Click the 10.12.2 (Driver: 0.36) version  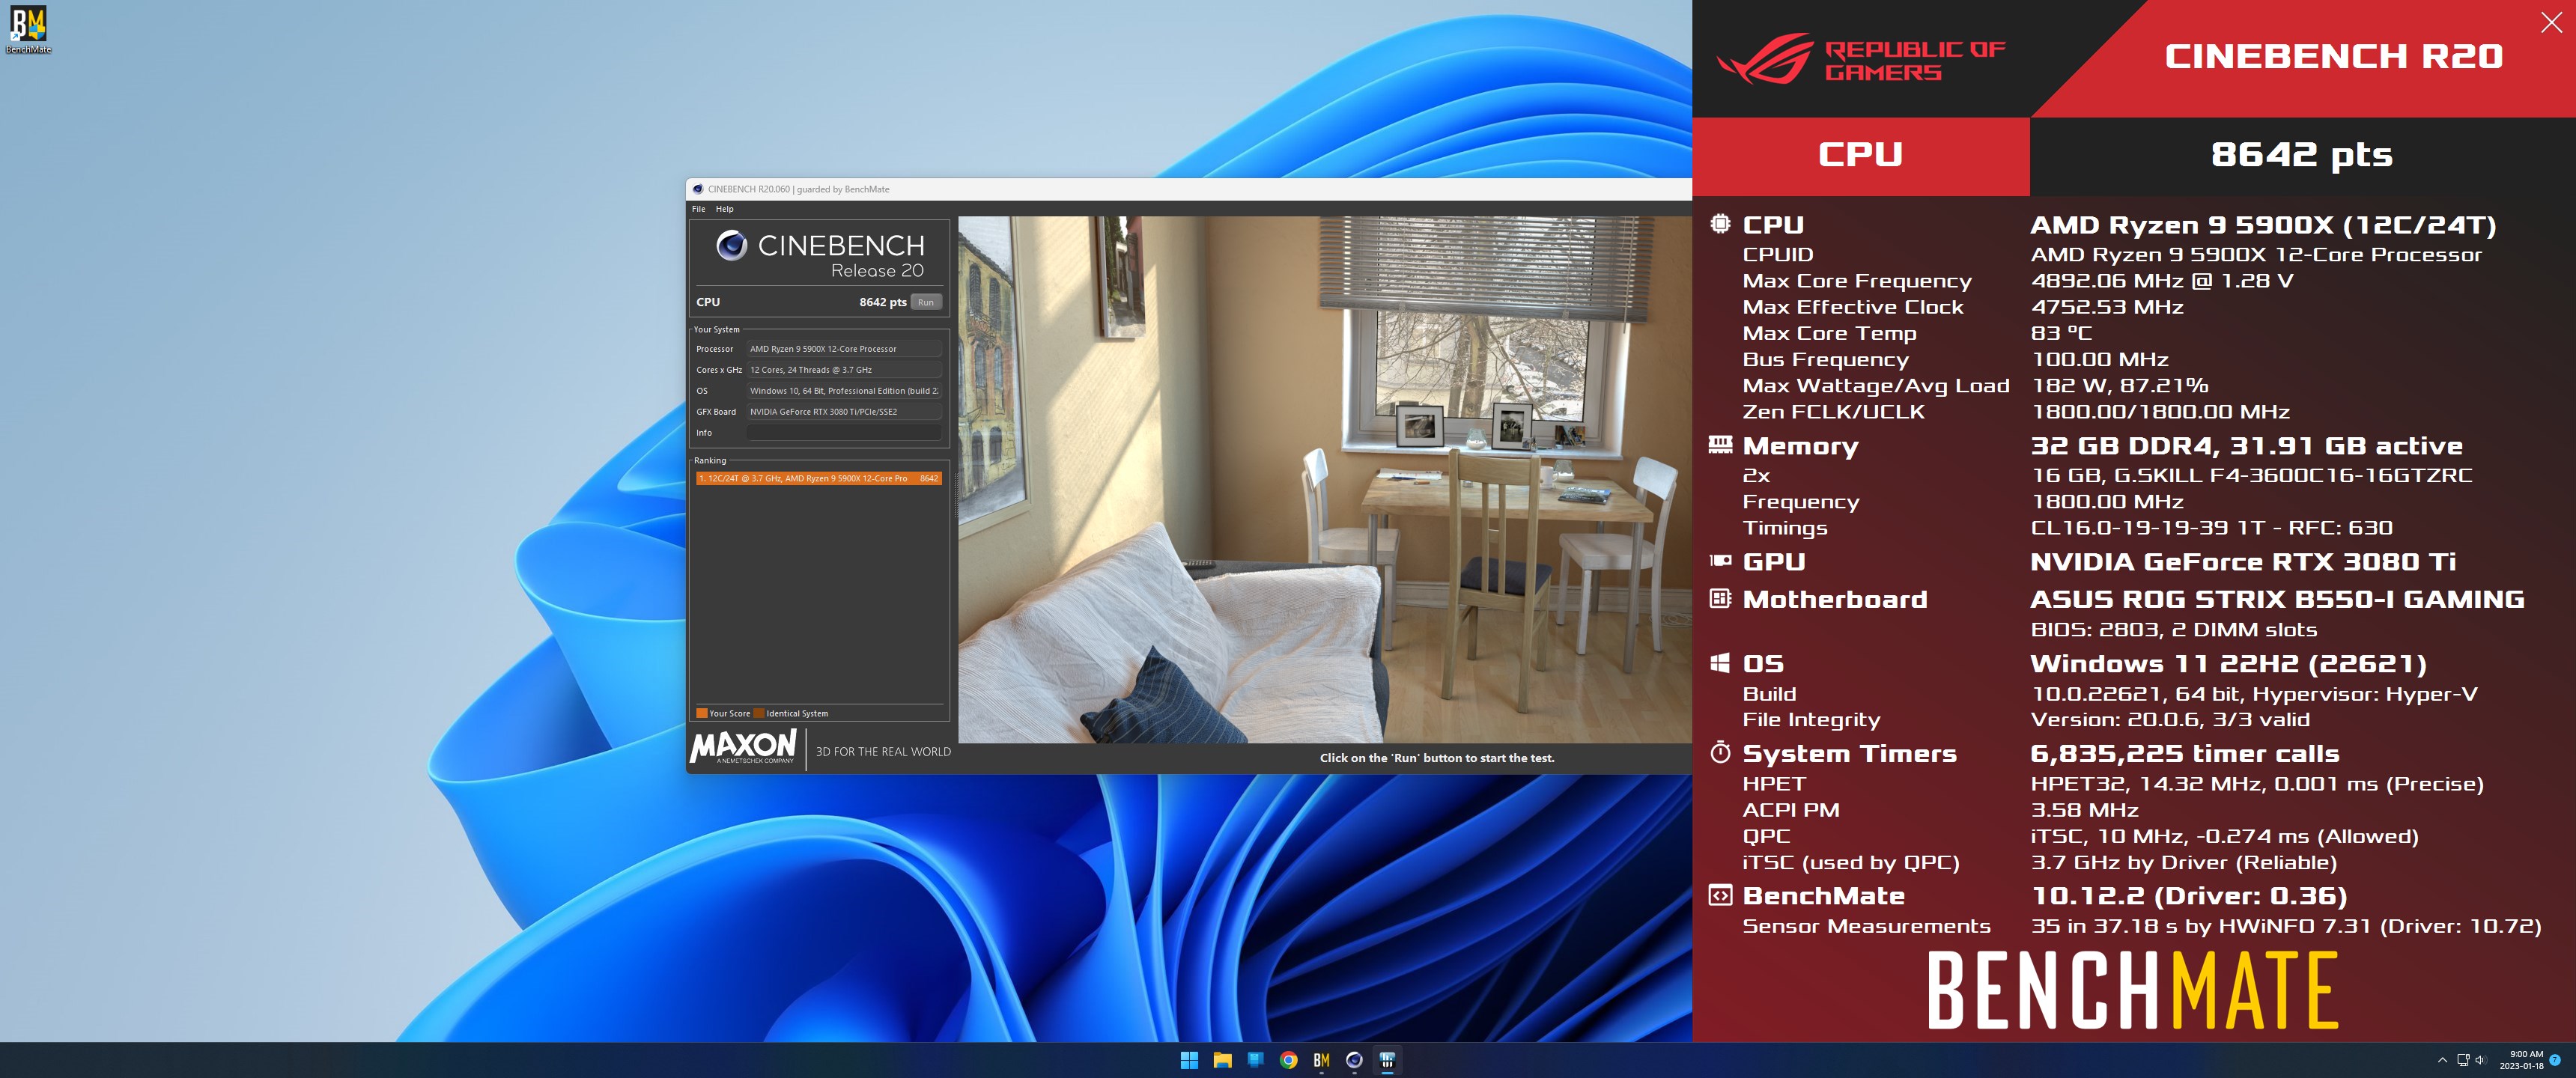[x=2189, y=896]
